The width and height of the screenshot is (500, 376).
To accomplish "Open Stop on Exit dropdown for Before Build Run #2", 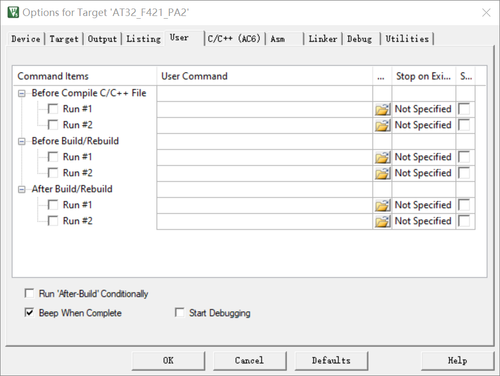I will [423, 173].
